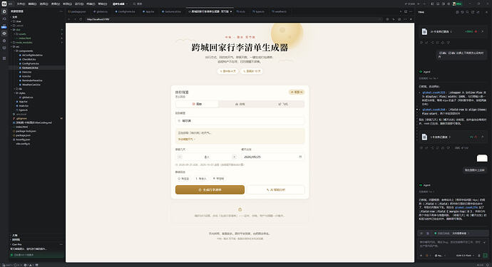Open Checklist.tsx in the file tree
This screenshot has width=492, height=267.
[29, 59]
